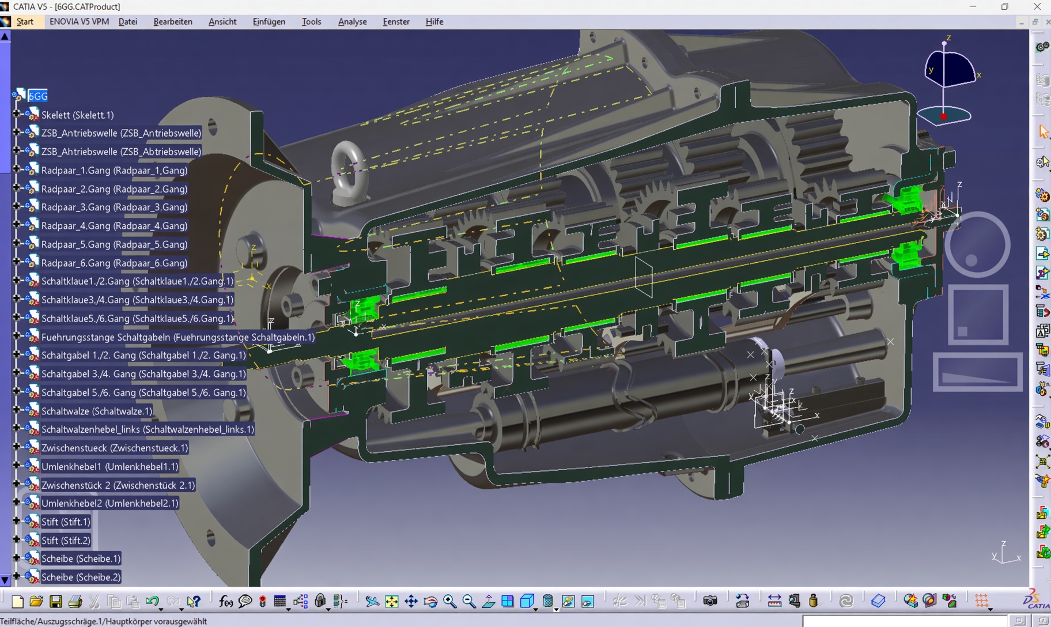Open the ENOVIA V5 VPM menu
Viewport: 1051px width, 627px height.
[x=79, y=21]
